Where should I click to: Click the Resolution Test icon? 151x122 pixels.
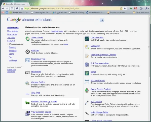point(28,60)
